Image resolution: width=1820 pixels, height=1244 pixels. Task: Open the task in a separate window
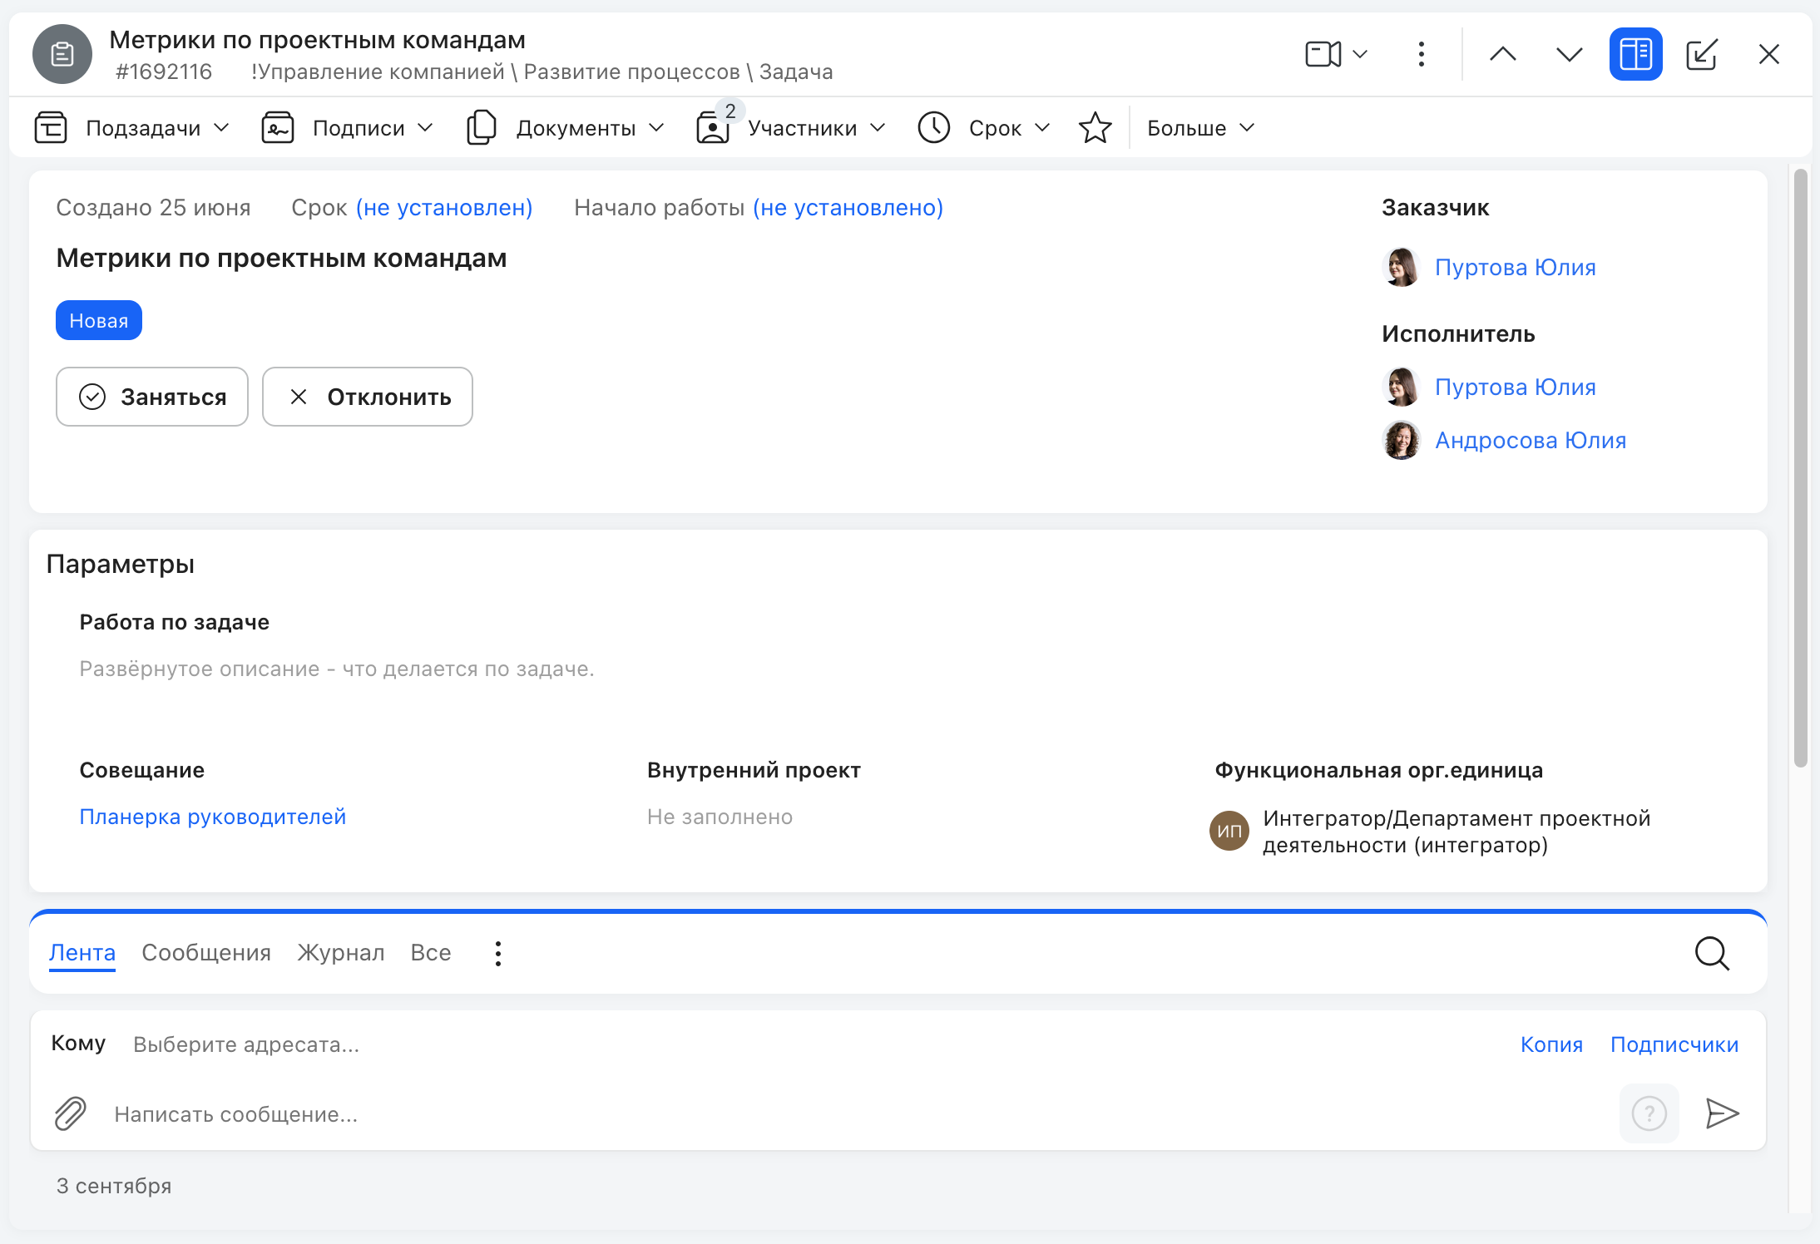[1702, 55]
